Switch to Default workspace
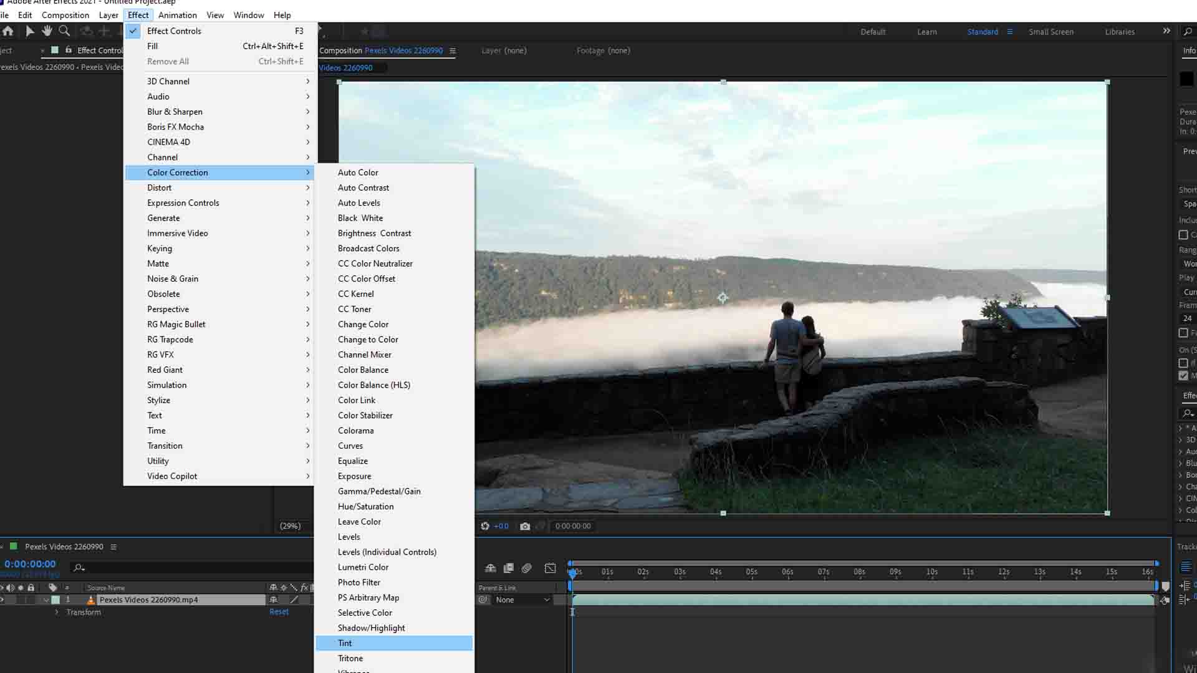Image resolution: width=1197 pixels, height=673 pixels. 873,32
